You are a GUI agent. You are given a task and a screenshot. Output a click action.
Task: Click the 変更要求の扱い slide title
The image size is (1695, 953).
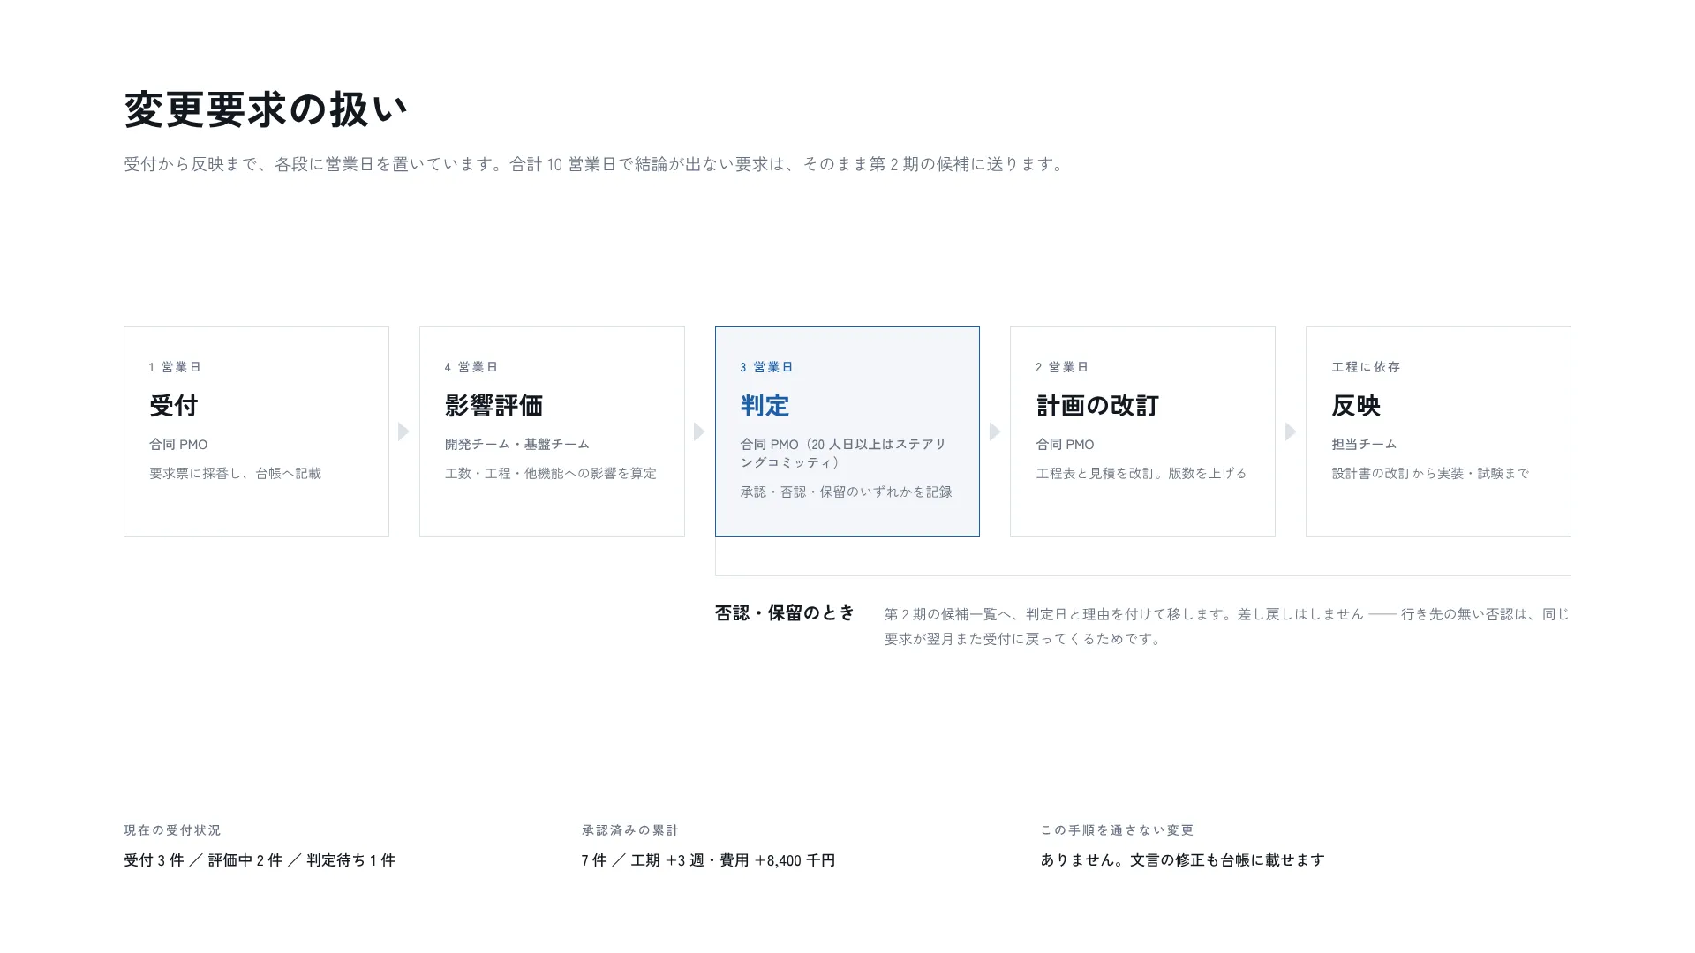click(266, 109)
